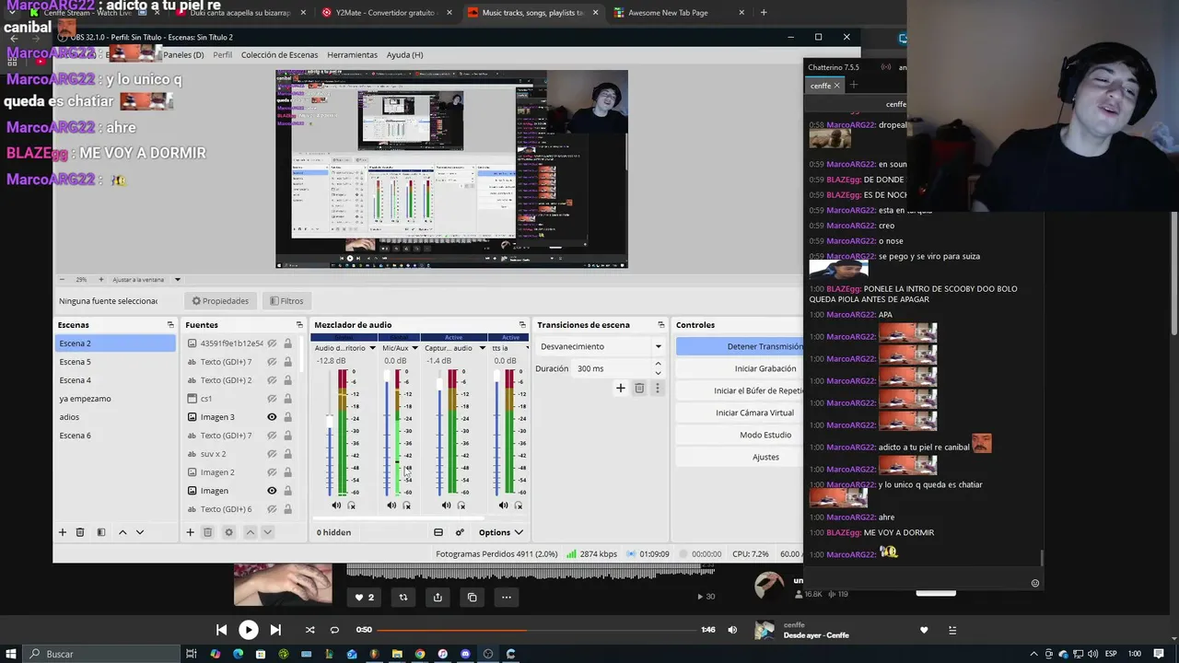Open the Perfil menu in OBS
The width and height of the screenshot is (1179, 663).
(x=223, y=55)
